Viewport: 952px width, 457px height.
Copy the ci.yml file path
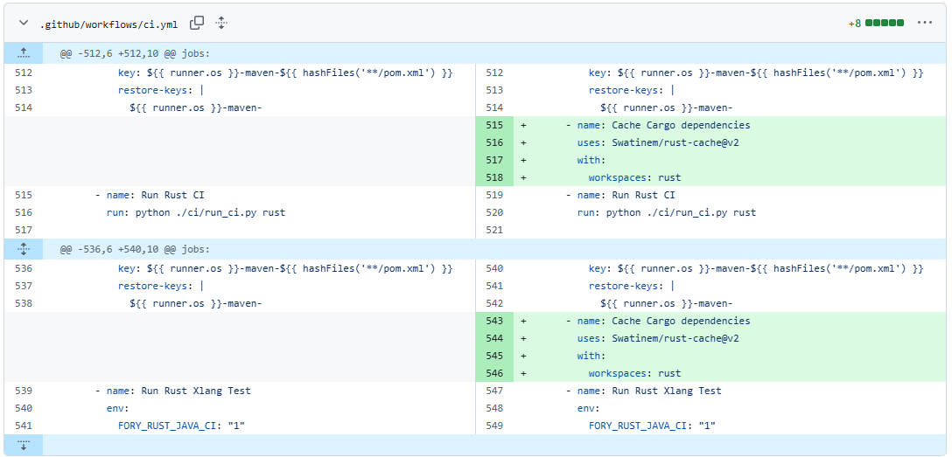pos(197,23)
